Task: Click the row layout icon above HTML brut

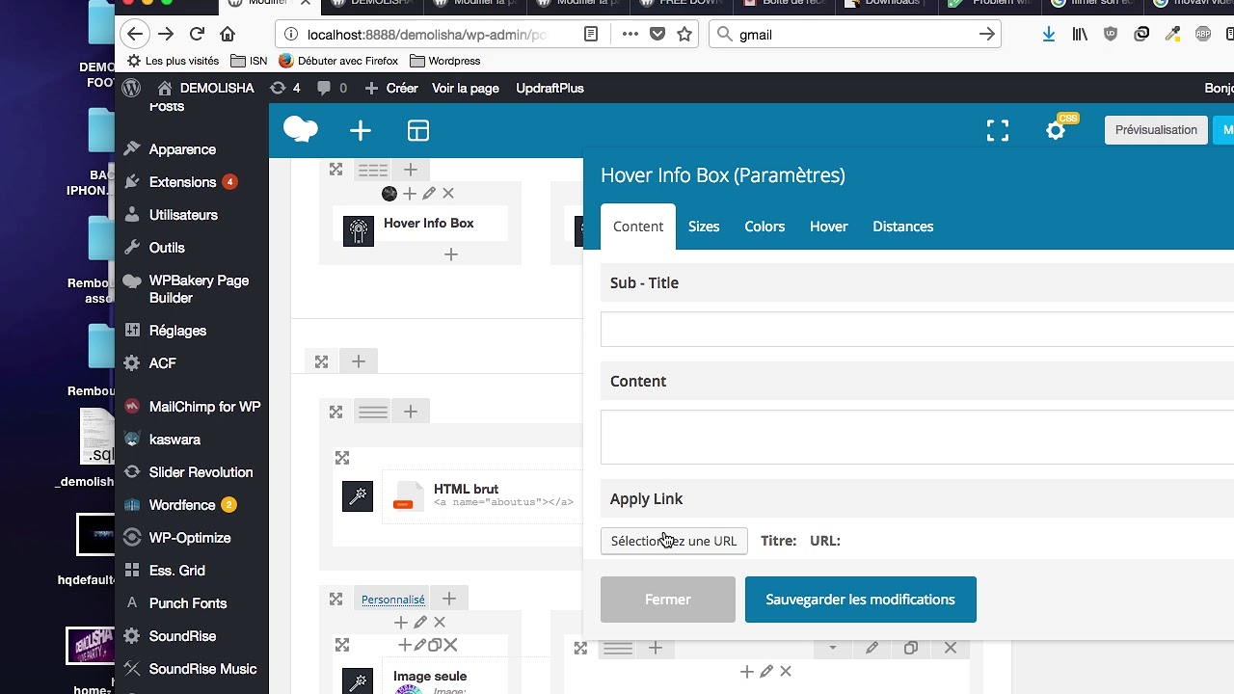Action: (x=373, y=412)
